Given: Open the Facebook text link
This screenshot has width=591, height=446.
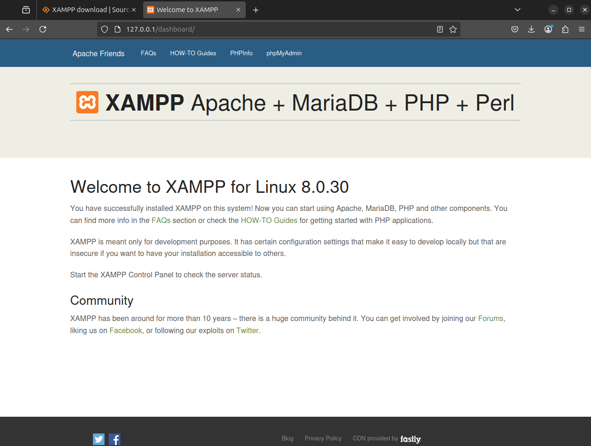Looking at the screenshot, I should pos(126,330).
